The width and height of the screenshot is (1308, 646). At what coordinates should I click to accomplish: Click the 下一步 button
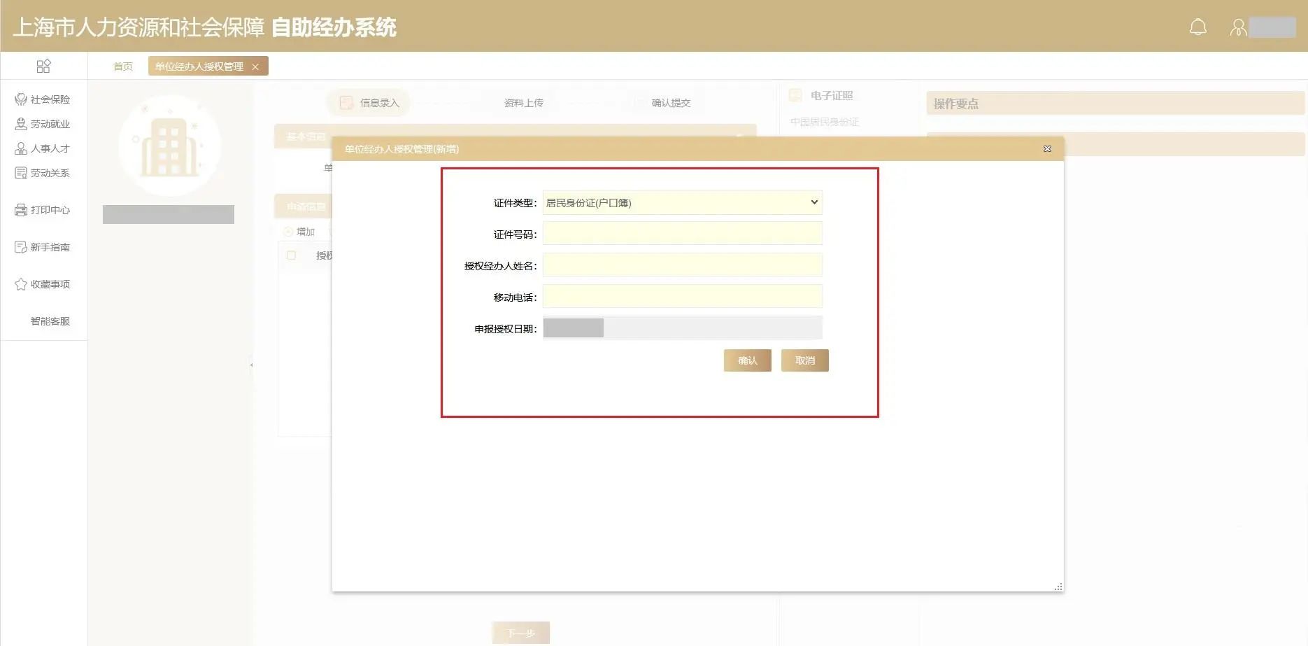[520, 633]
